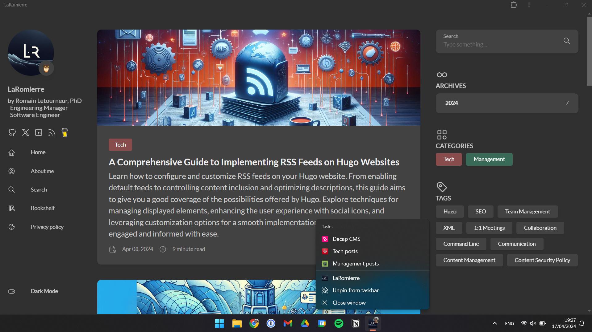Filter by 1:1 Meetings tag
Screen dimensions: 592x332
[489, 228]
